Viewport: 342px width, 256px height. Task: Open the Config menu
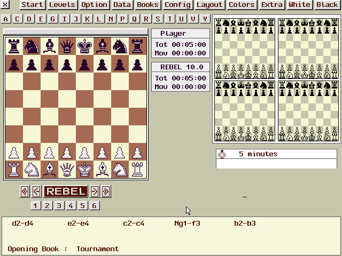coord(177,5)
